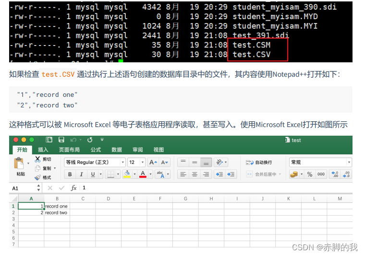Image resolution: width=365 pixels, height=256 pixels.
Task: Click the Save floppy disk icon
Action: coord(61,140)
